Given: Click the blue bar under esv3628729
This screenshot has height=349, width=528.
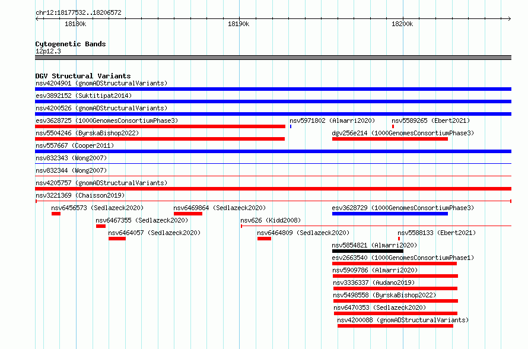Looking at the screenshot, I should (x=390, y=214).
